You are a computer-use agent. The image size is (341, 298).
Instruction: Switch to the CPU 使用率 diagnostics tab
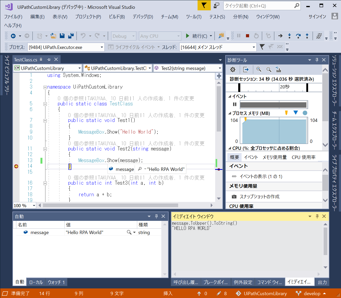tap(304, 157)
